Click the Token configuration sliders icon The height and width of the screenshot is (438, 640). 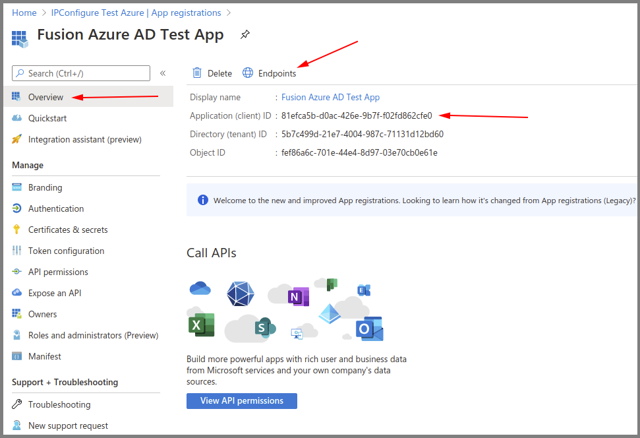(x=16, y=251)
